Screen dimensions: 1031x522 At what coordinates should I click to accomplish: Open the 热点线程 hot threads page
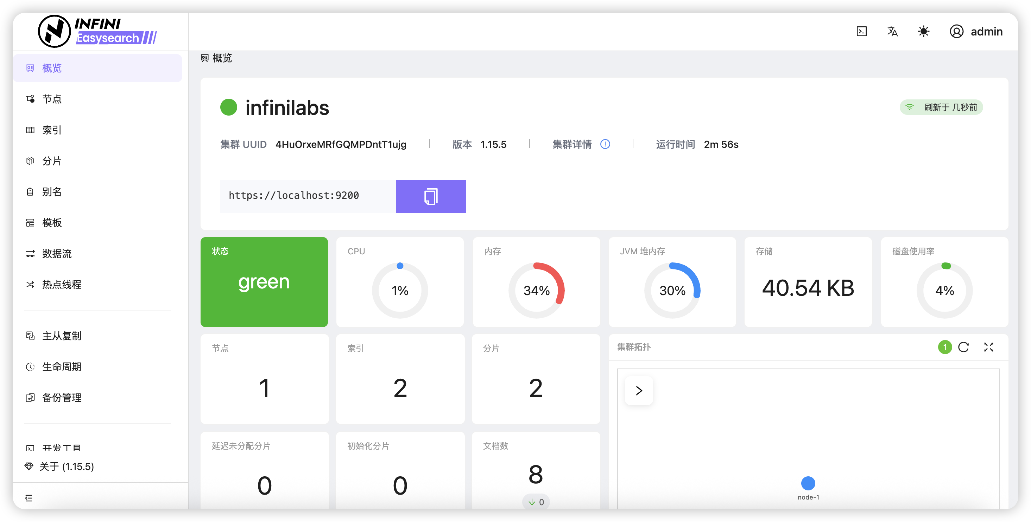(97, 284)
